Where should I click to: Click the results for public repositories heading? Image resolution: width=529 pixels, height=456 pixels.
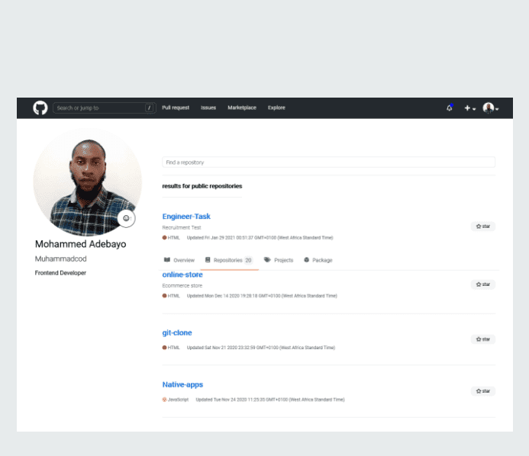pyautogui.click(x=202, y=186)
